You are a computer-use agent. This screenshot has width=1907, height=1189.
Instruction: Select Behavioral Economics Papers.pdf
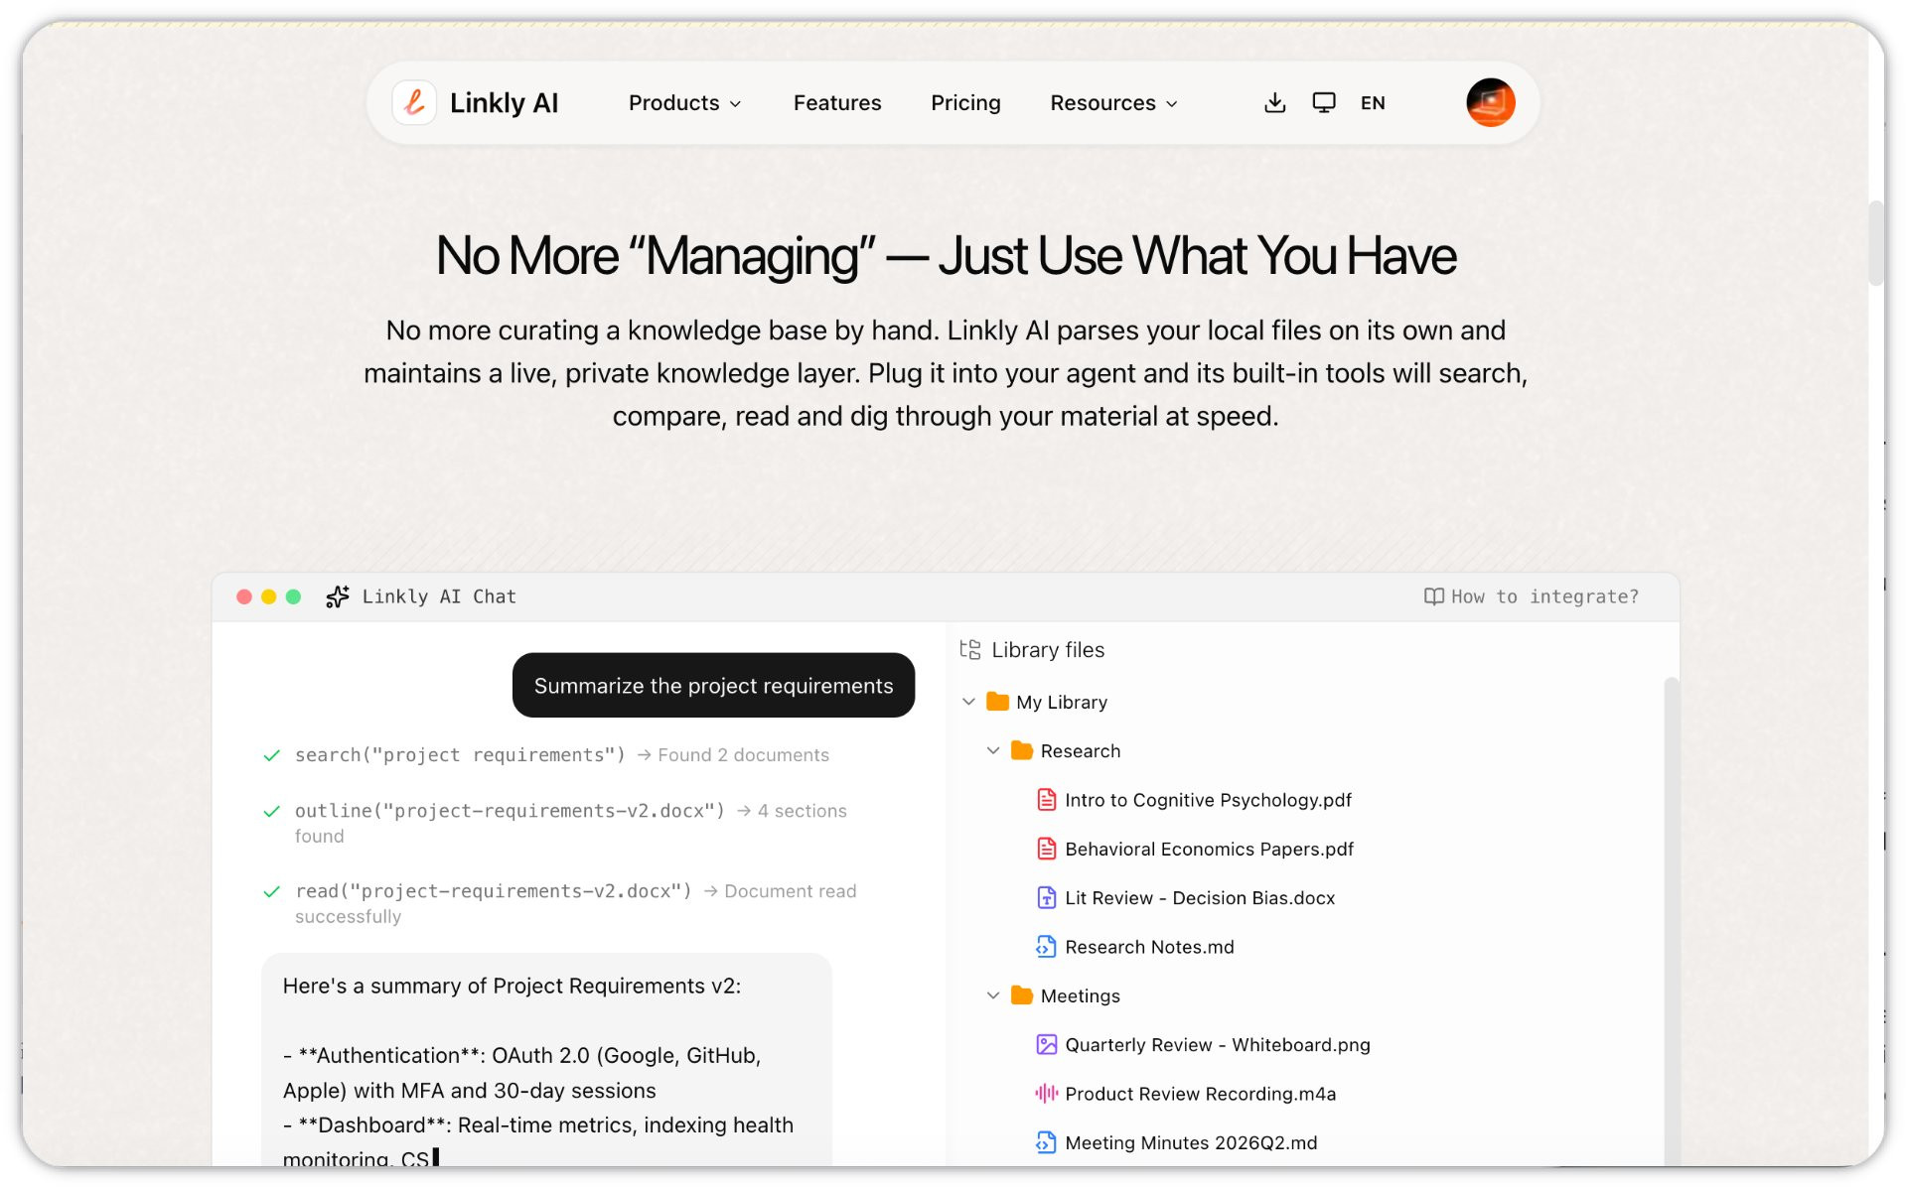point(1209,849)
